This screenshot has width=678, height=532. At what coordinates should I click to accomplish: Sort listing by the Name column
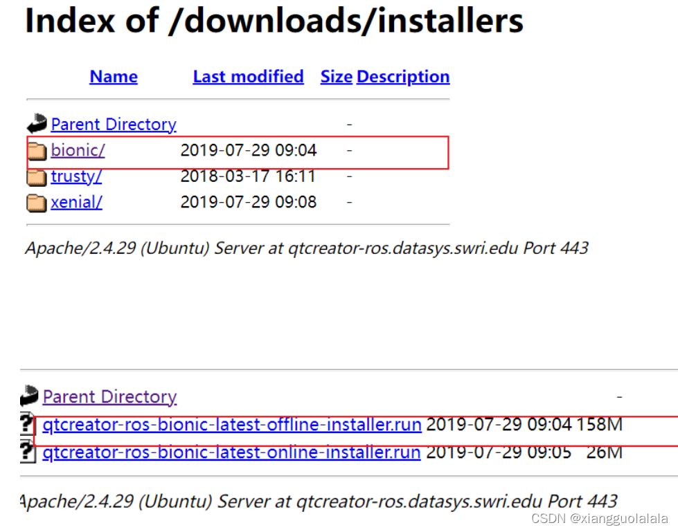click(113, 76)
